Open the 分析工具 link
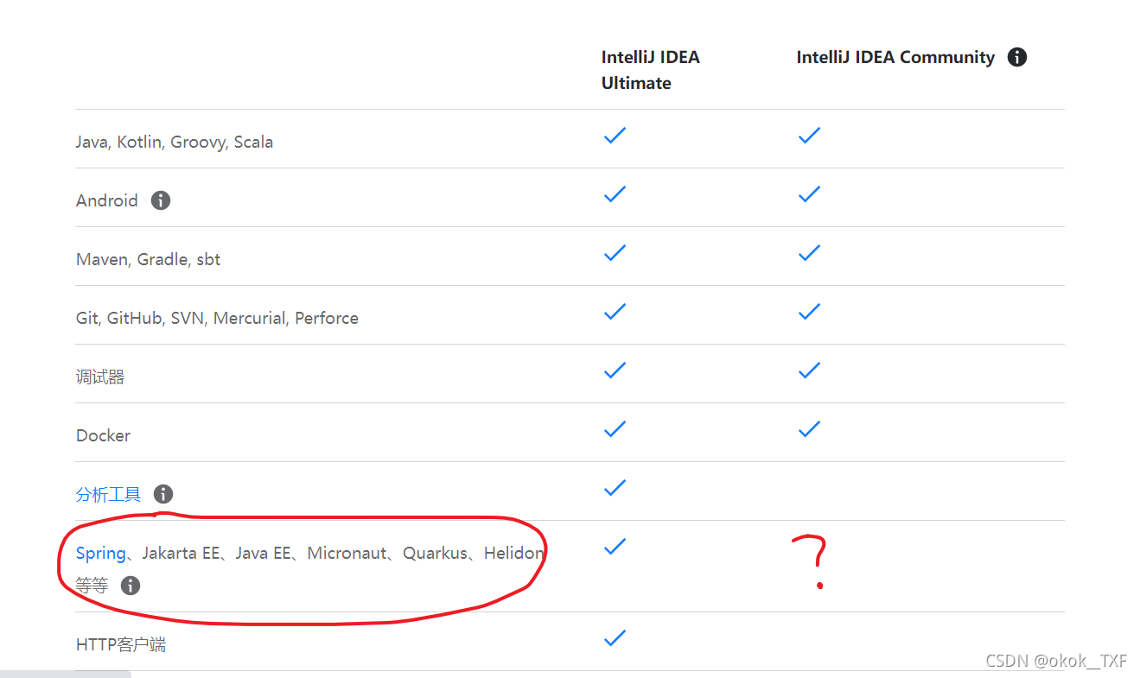This screenshot has height=678, width=1140. pos(108,494)
